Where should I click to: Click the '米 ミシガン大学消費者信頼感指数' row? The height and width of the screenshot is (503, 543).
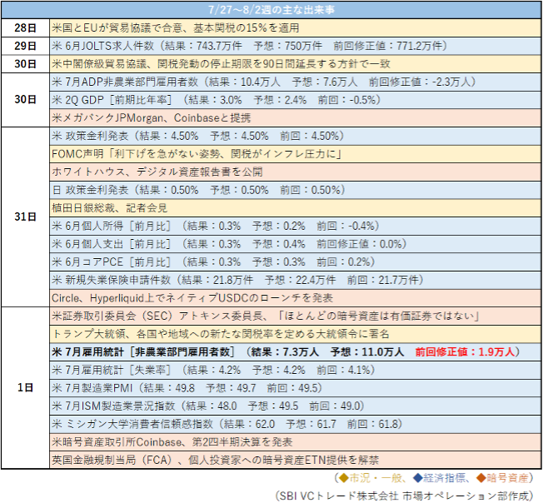coord(296,424)
